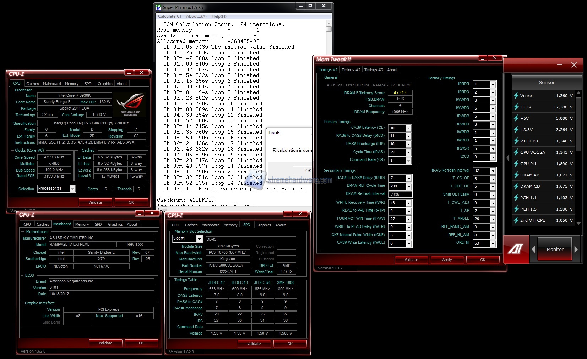
Task: Click the Monitor button
Action: click(x=555, y=249)
